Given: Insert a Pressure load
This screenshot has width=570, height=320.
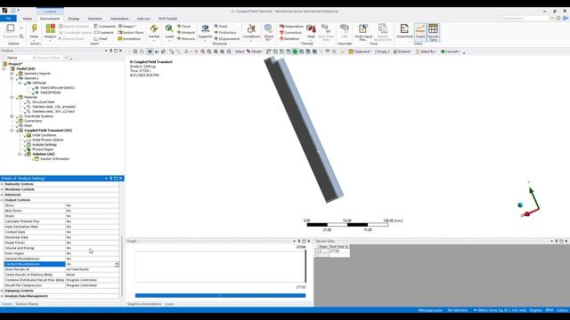Looking at the screenshot, I should (x=186, y=38).
